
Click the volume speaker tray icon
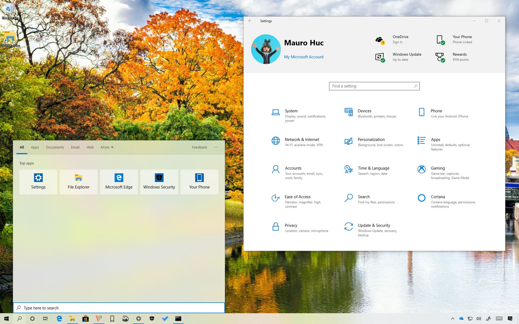(479, 319)
